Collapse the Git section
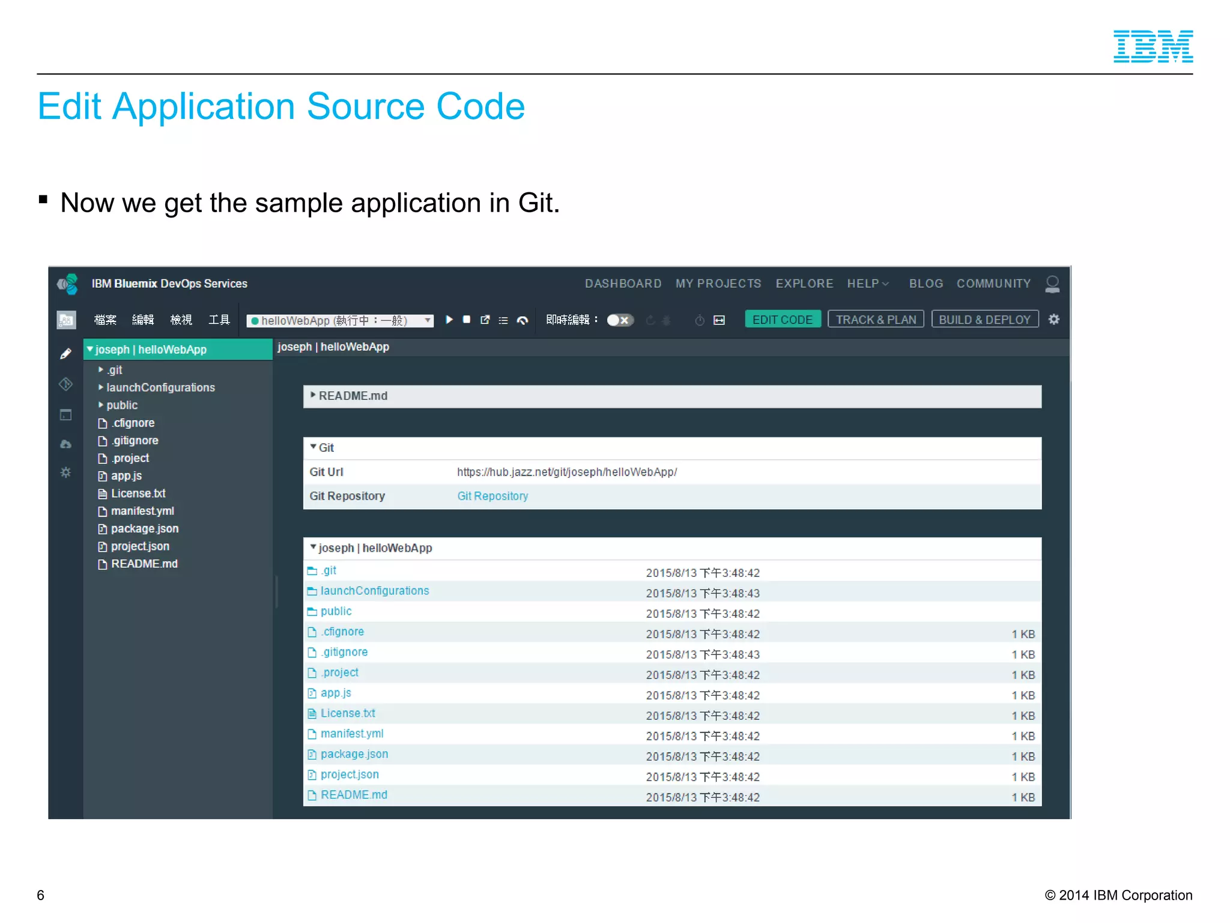Image resolution: width=1230 pixels, height=923 pixels. click(313, 447)
